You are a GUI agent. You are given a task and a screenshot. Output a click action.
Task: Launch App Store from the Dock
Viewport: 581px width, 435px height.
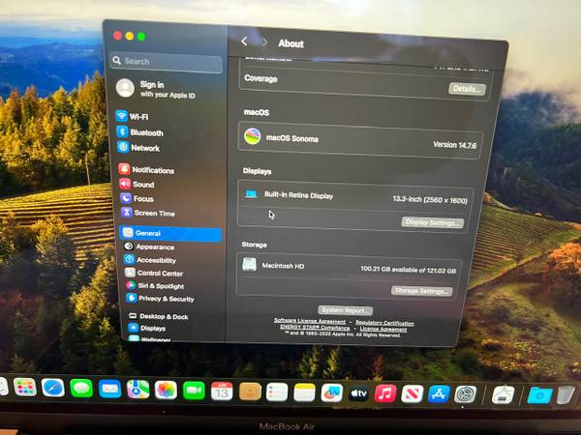click(x=439, y=394)
